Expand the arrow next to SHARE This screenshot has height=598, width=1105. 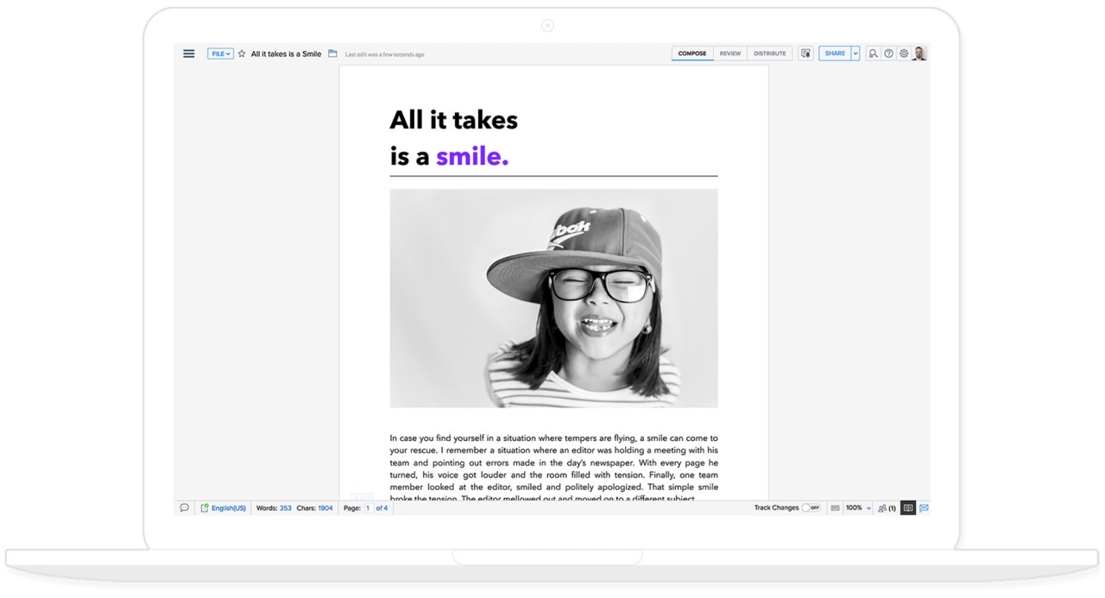(856, 54)
